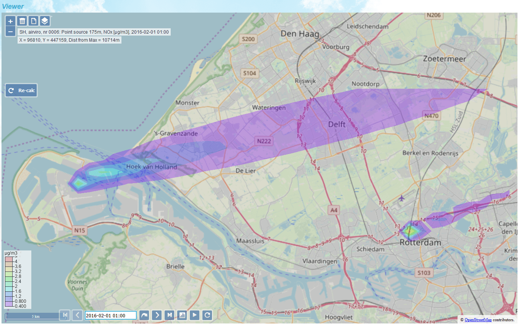519x325 pixels.
Task: Click the Delft city label
Action: pos(337,124)
